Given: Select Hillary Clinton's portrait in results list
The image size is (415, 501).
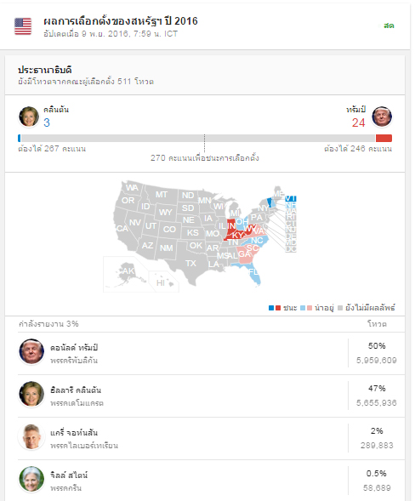Looking at the screenshot, I should point(31,394).
